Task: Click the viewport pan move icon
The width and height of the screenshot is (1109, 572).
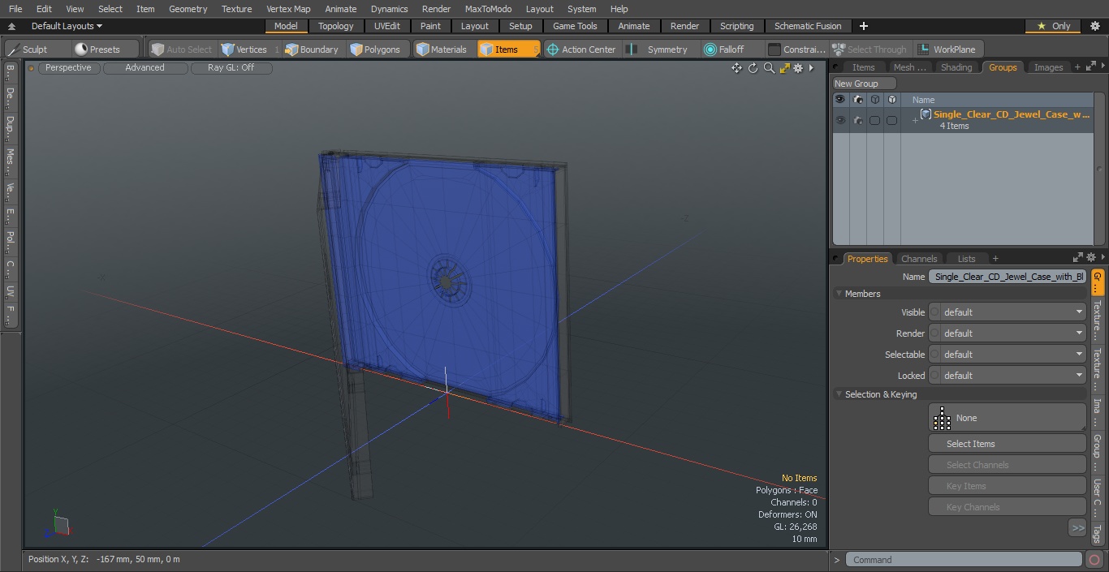Action: click(x=736, y=68)
